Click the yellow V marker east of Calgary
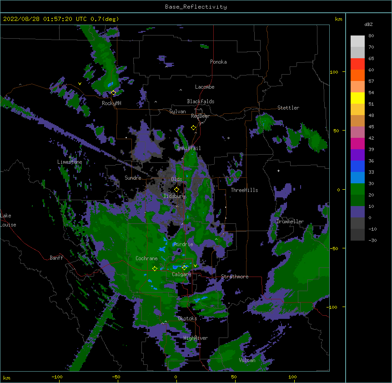The image size is (392, 383). click(x=195, y=266)
